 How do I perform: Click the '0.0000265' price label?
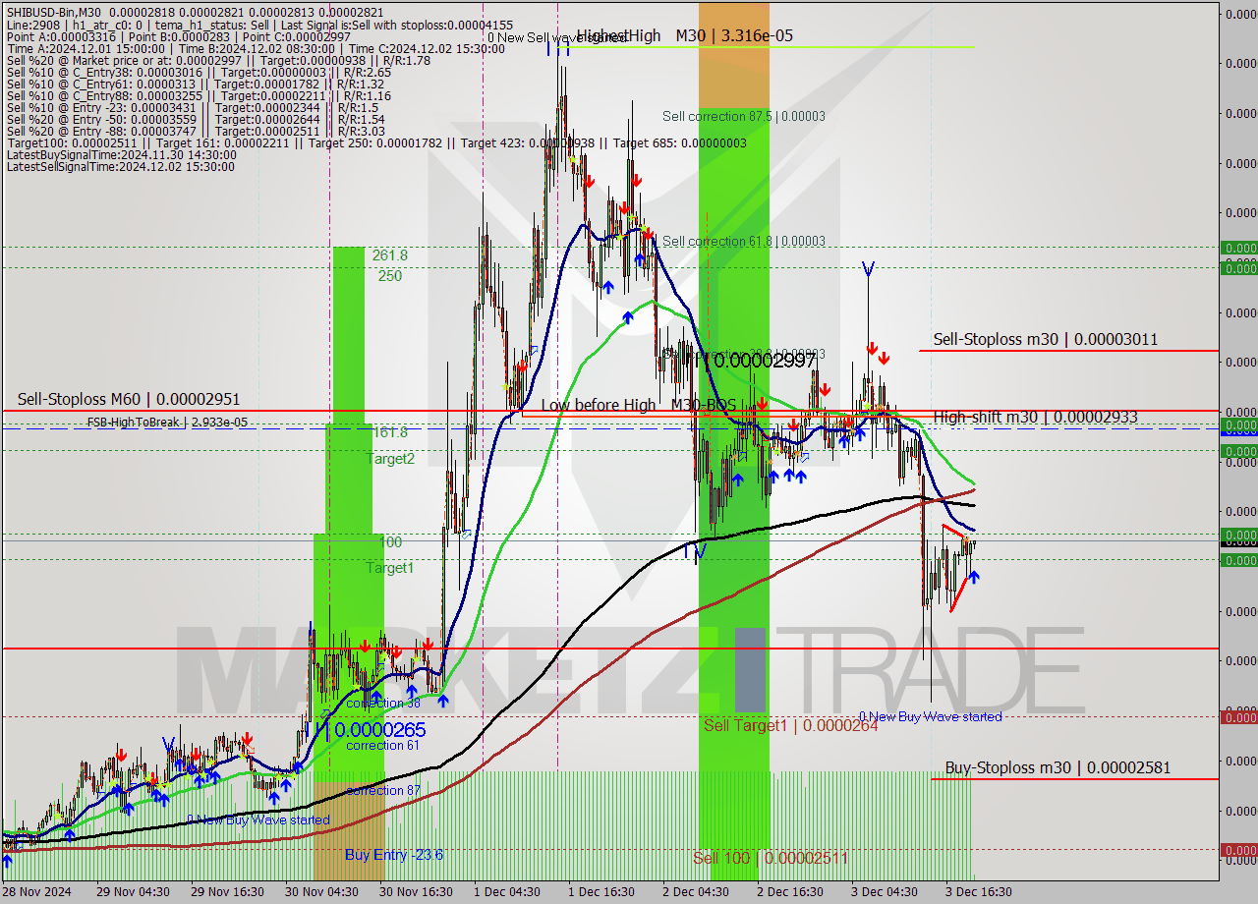coord(380,730)
